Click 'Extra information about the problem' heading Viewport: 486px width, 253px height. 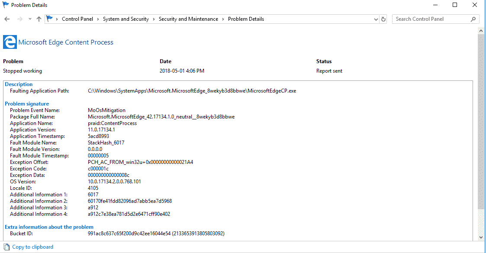[49, 227]
